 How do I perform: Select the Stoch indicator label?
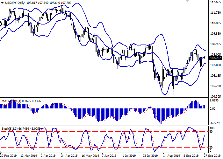click(x=5, y=128)
